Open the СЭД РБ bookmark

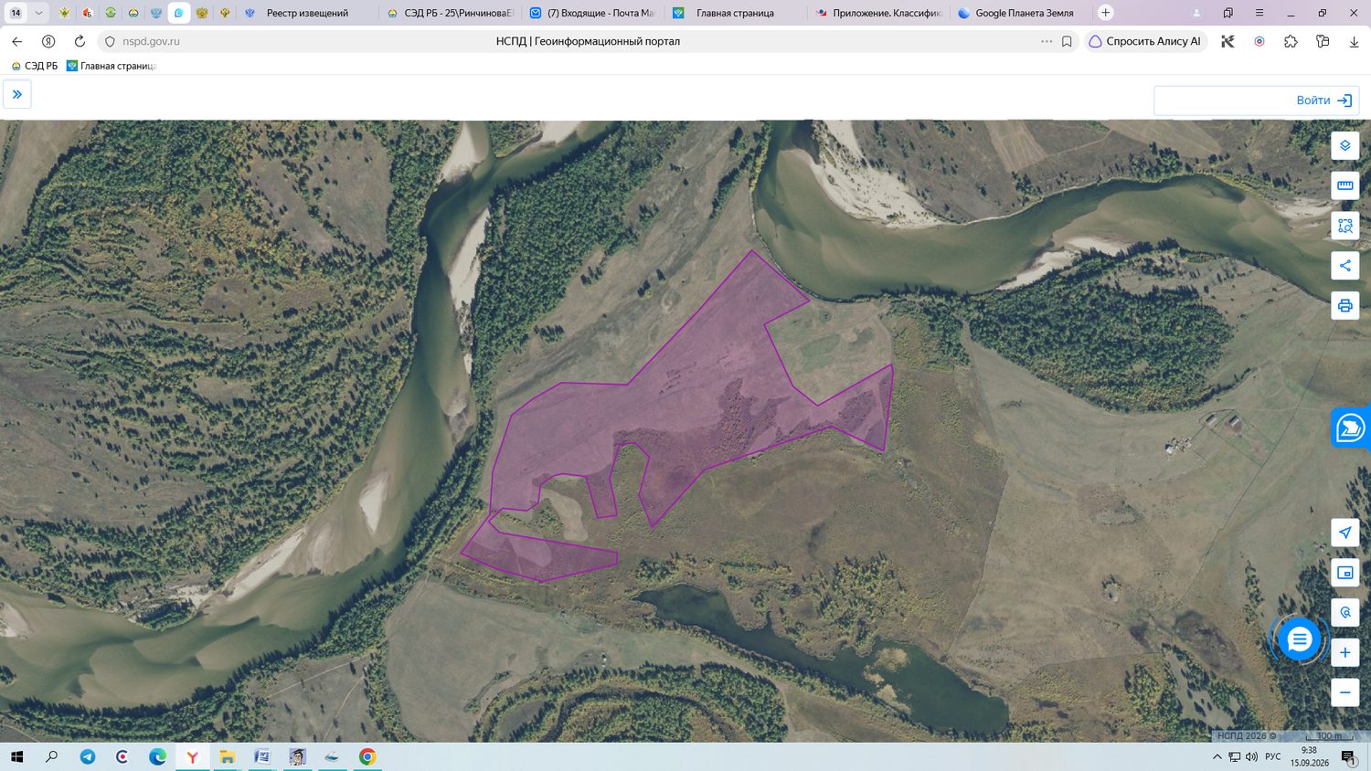click(35, 66)
